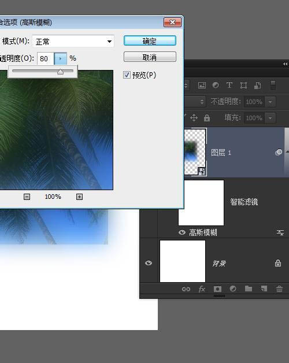Click the palm tree preview image in dialog
Viewport: 289px width, 363px height.
[x=57, y=130]
